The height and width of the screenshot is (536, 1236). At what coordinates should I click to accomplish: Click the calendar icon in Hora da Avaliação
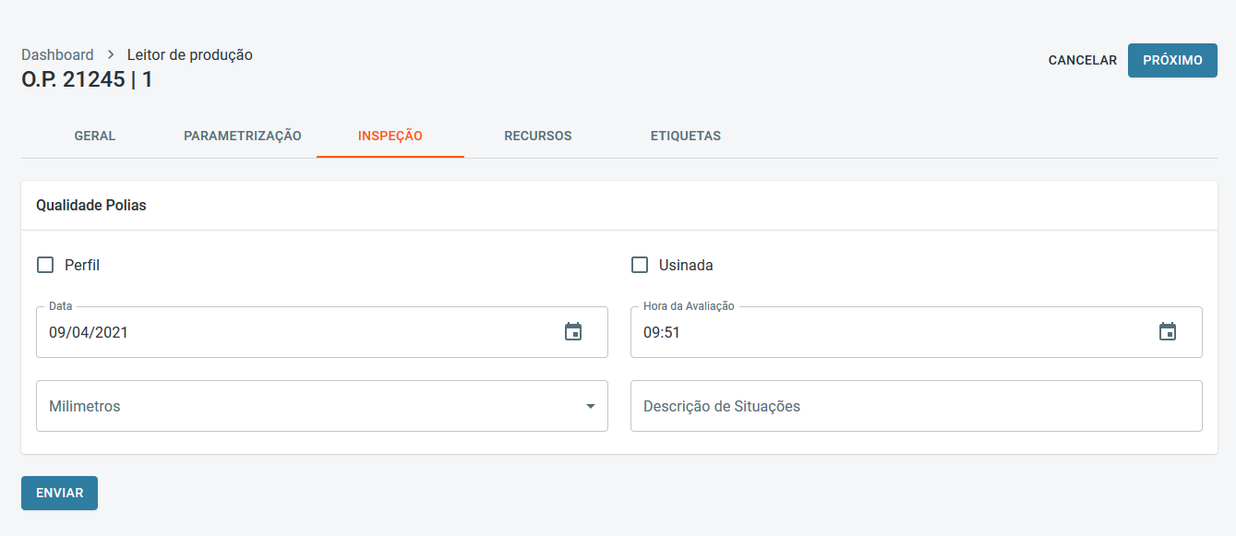1168,332
